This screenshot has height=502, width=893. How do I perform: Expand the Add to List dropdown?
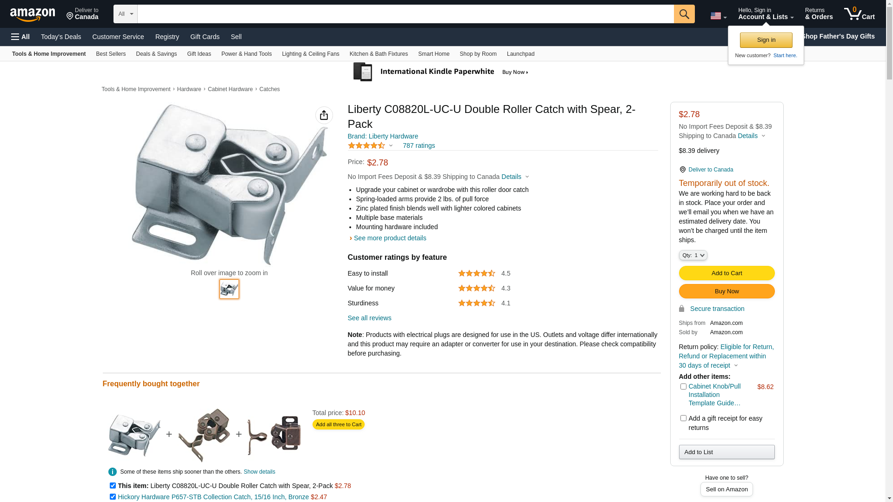(x=726, y=452)
